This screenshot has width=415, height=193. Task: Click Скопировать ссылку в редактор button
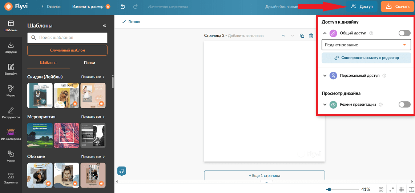366,58
